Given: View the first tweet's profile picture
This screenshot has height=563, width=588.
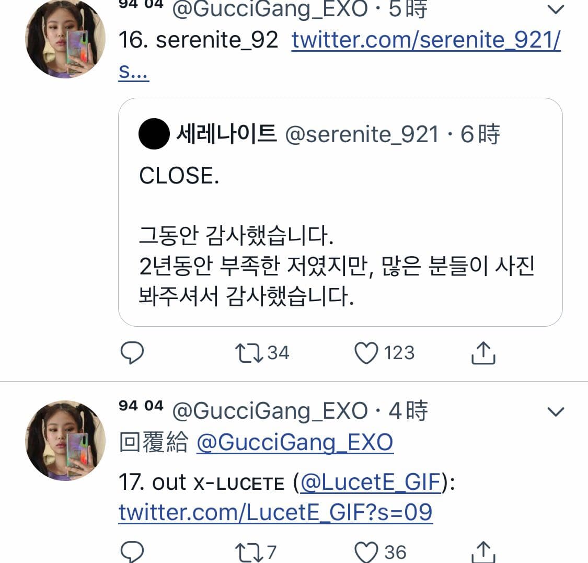Looking at the screenshot, I should [65, 38].
